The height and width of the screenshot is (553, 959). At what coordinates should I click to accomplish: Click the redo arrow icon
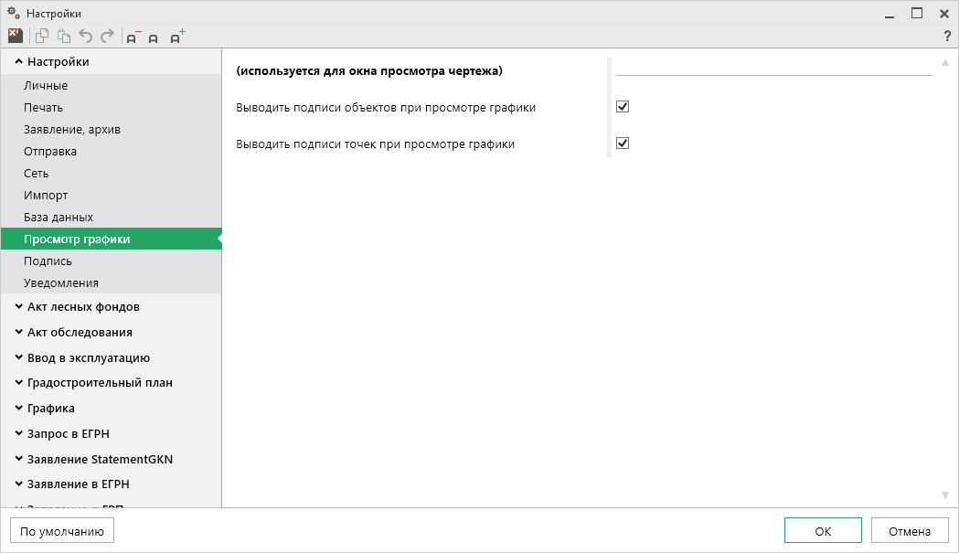pyautogui.click(x=107, y=37)
